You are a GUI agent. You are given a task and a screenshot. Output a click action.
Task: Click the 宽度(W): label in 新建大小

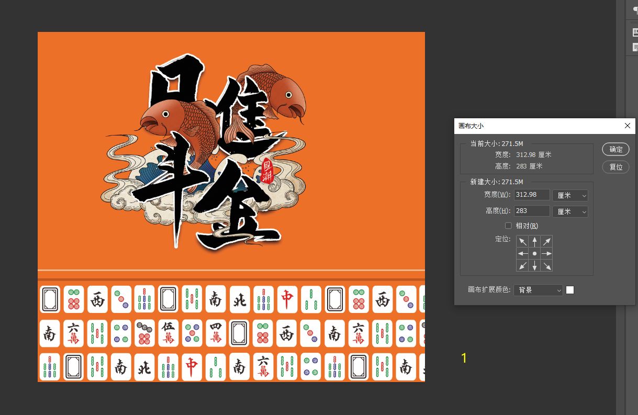(497, 195)
